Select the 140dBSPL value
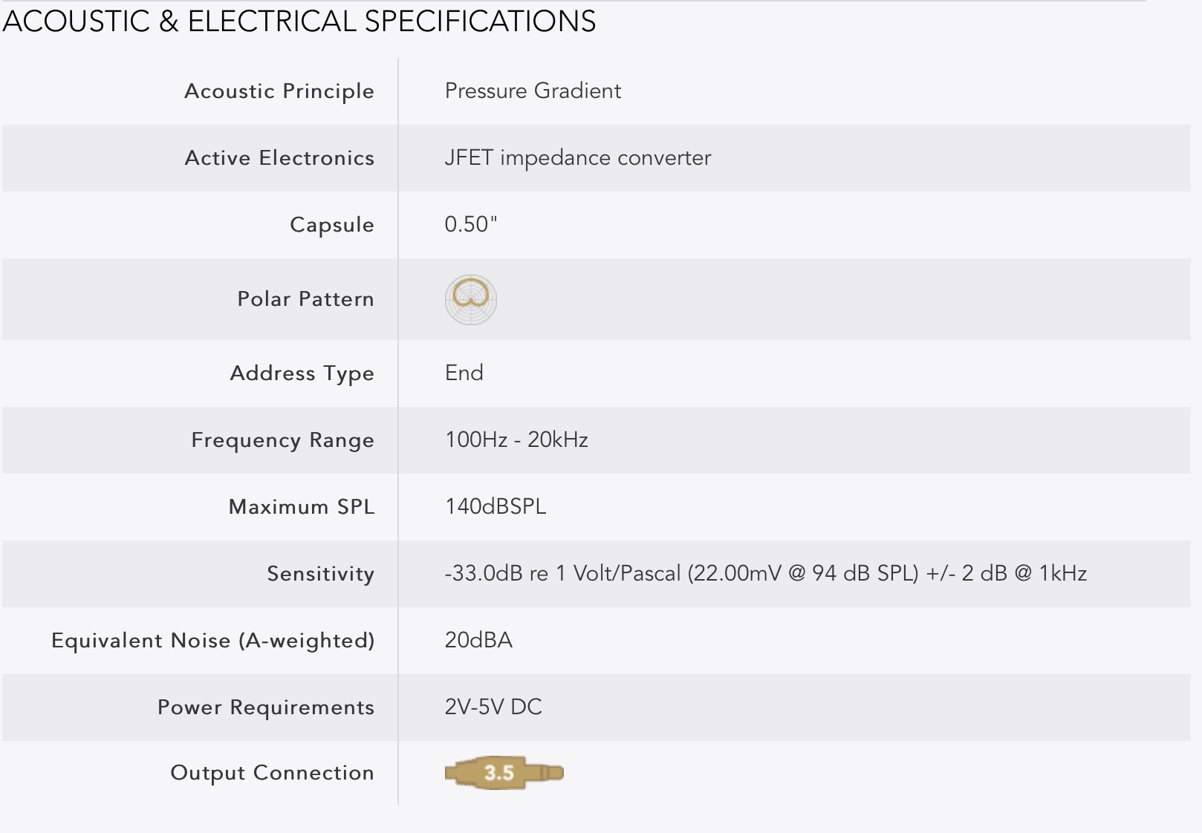The image size is (1202, 833). click(x=496, y=506)
